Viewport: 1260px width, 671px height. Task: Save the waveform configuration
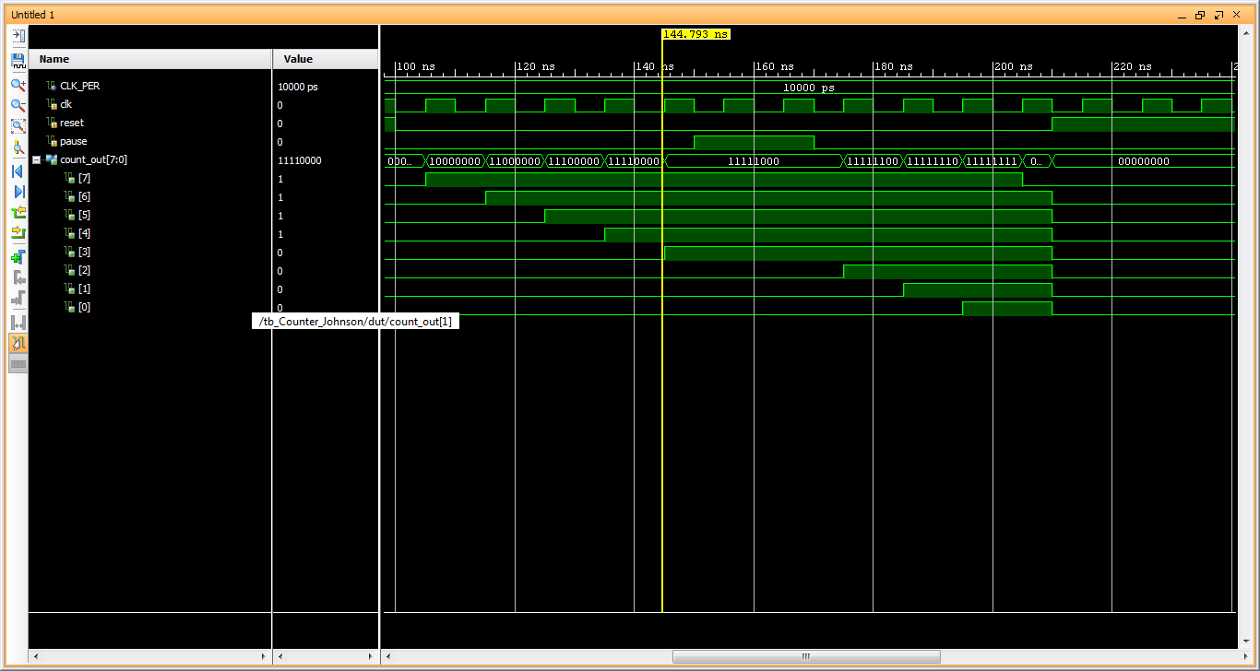pyautogui.click(x=18, y=61)
